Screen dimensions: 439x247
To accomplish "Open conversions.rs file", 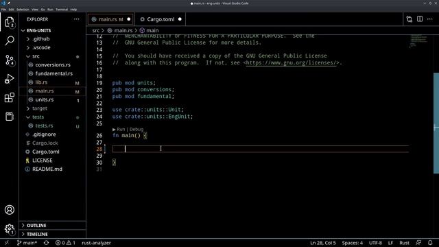I will pyautogui.click(x=53, y=64).
